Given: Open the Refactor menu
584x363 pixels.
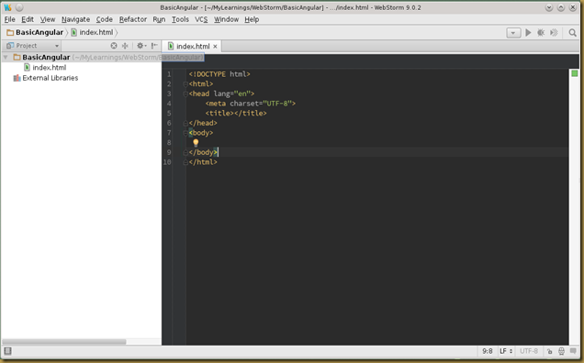Looking at the screenshot, I should (133, 19).
